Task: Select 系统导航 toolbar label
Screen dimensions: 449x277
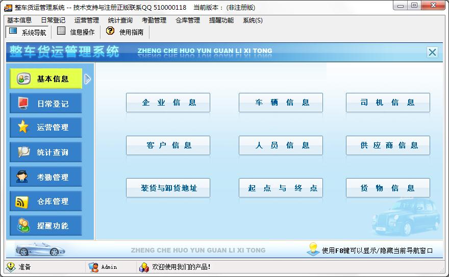Action: point(34,33)
